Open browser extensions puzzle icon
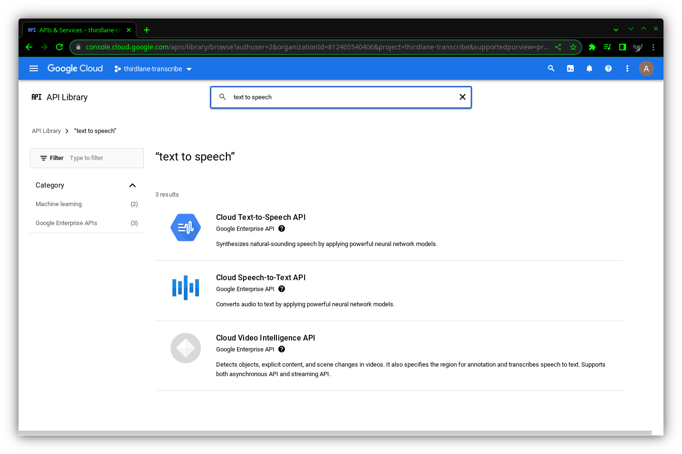The image size is (682, 454). [592, 47]
